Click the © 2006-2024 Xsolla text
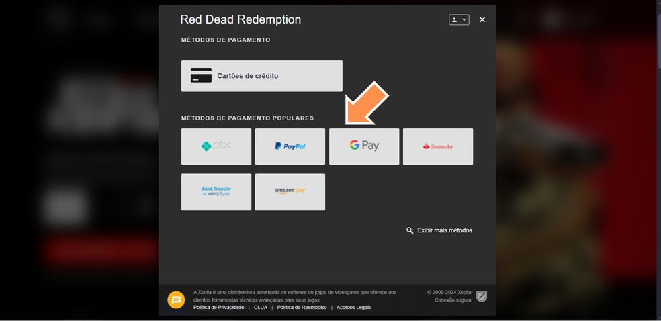The image size is (661, 321). tap(449, 292)
